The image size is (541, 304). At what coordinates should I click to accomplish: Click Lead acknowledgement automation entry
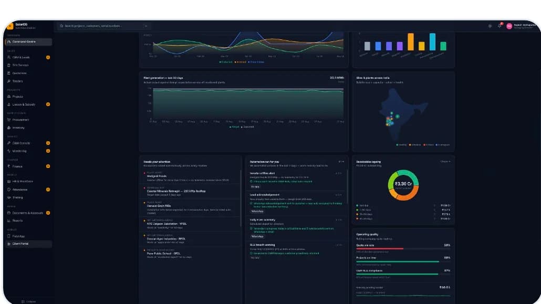[x=296, y=203]
